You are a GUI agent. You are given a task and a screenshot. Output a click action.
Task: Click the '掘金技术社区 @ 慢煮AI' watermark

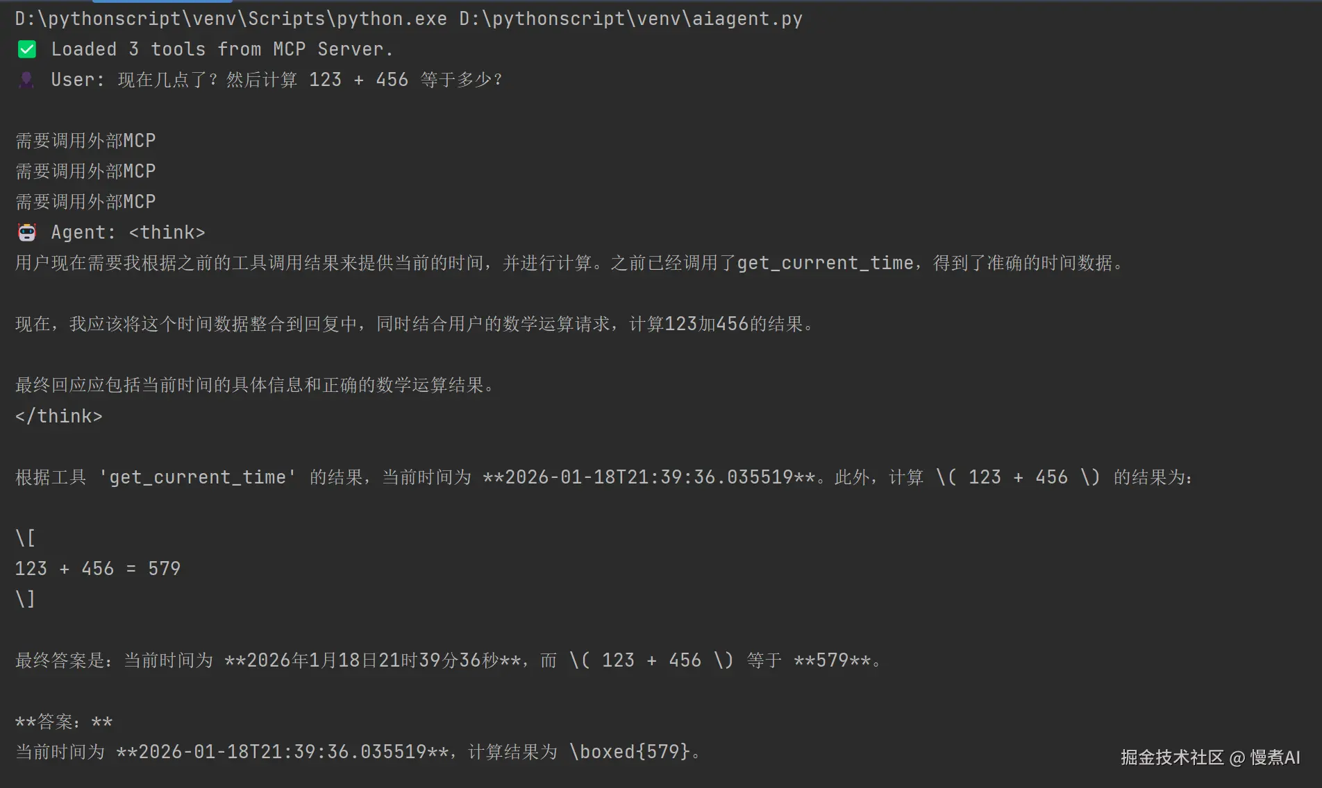(x=1210, y=757)
